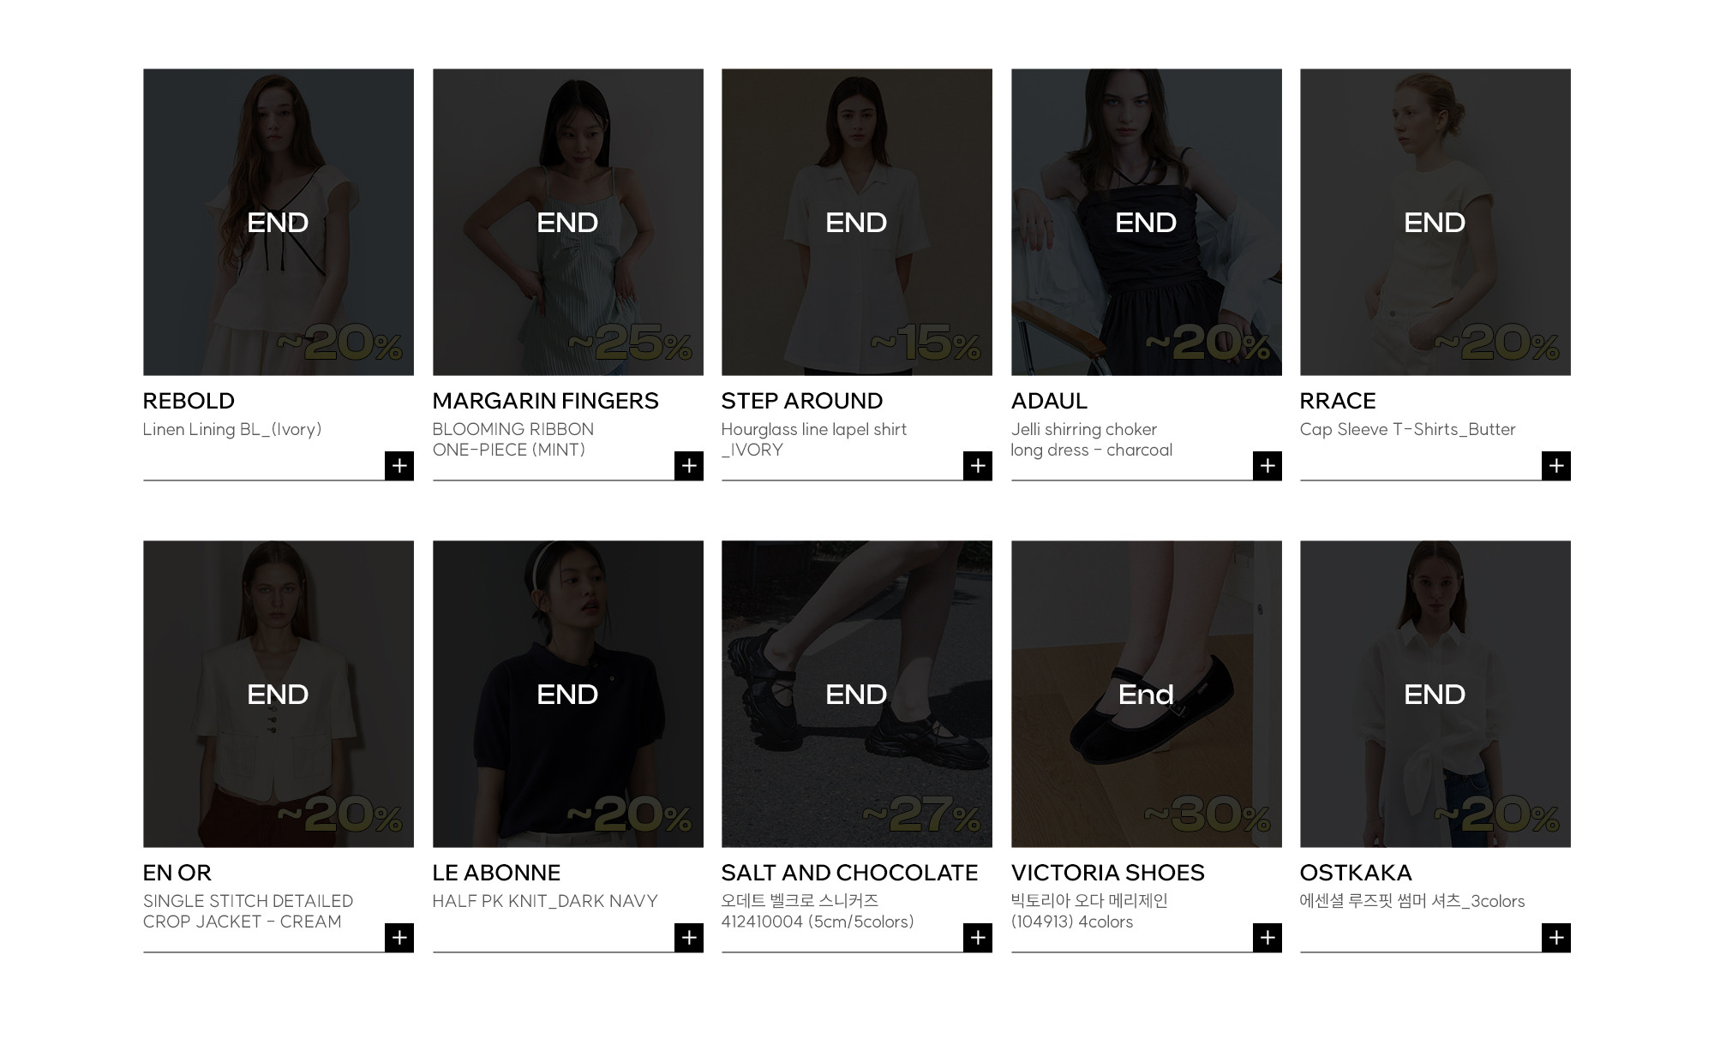Open the SALT AND CHOCOLATE sneakers image
This screenshot has height=1038, width=1714.
coord(857,694)
